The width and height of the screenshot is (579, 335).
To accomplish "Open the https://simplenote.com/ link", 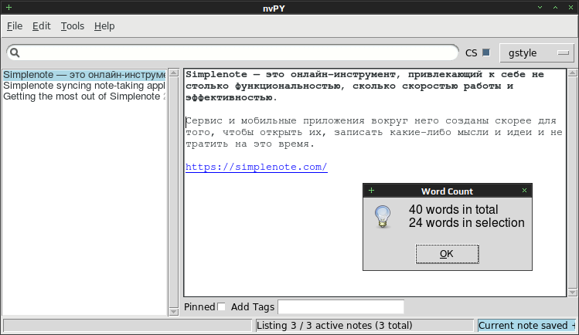I will 257,167.
